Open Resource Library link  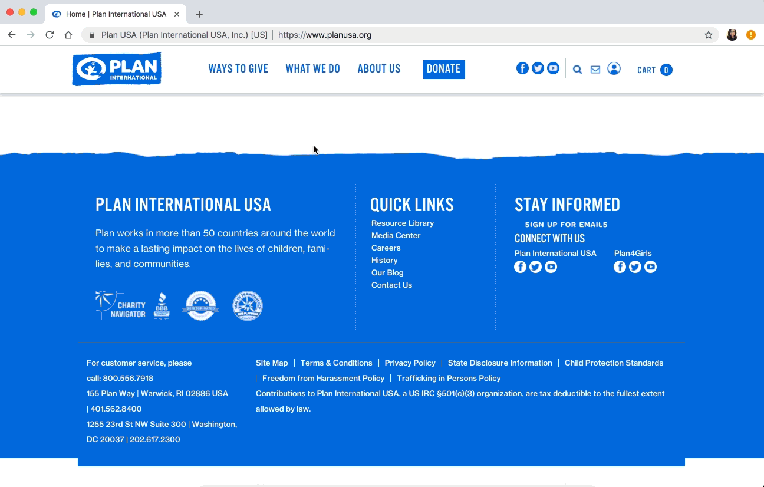pyautogui.click(x=403, y=223)
